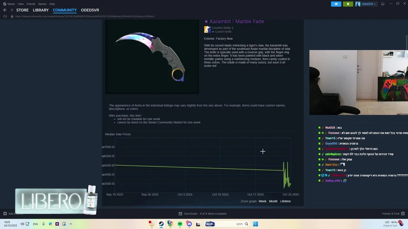408x229 pixels.
Task: Click Sativa_696 username in chat
Action: click(x=333, y=181)
